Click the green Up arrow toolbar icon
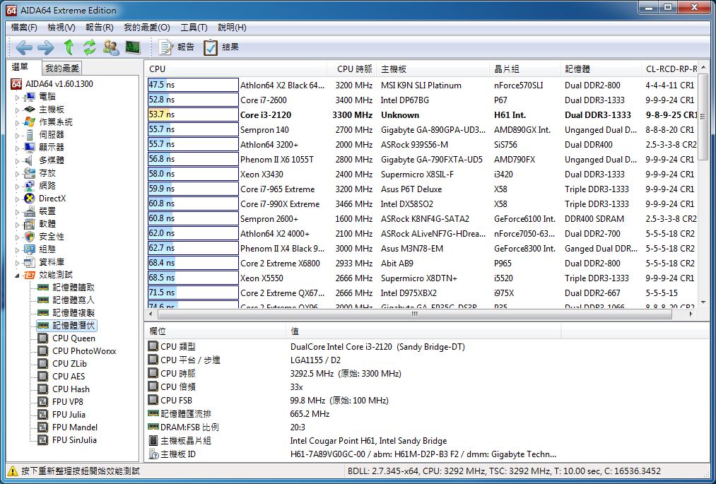Screen dimensions: 716x484 [x=69, y=47]
